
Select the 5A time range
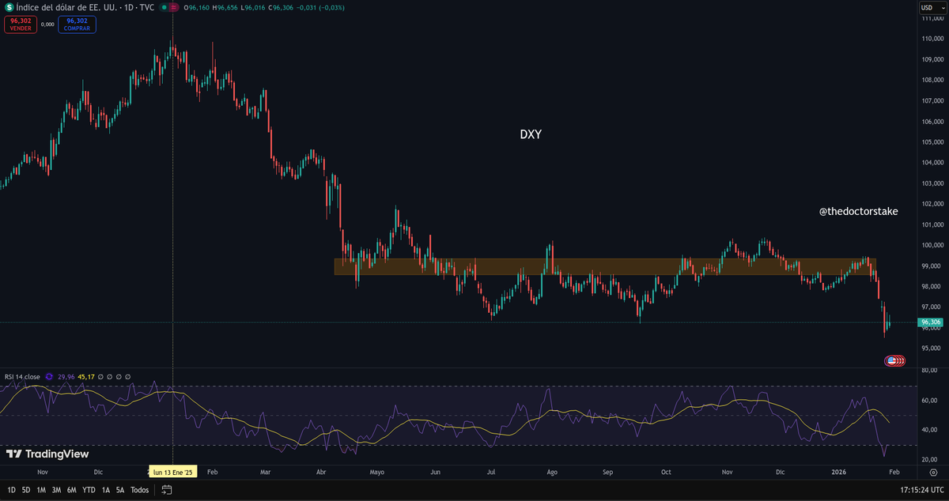(x=120, y=490)
